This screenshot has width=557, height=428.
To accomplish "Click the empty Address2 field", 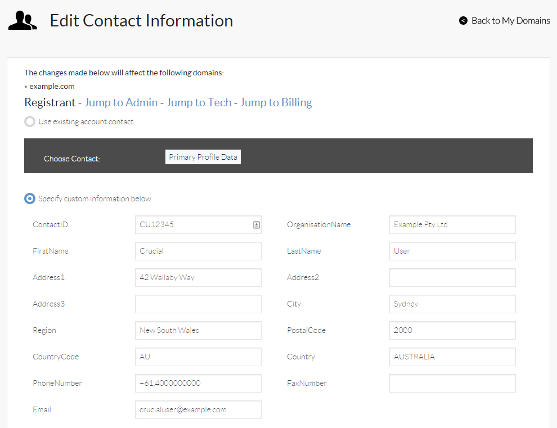I will tap(452, 277).
